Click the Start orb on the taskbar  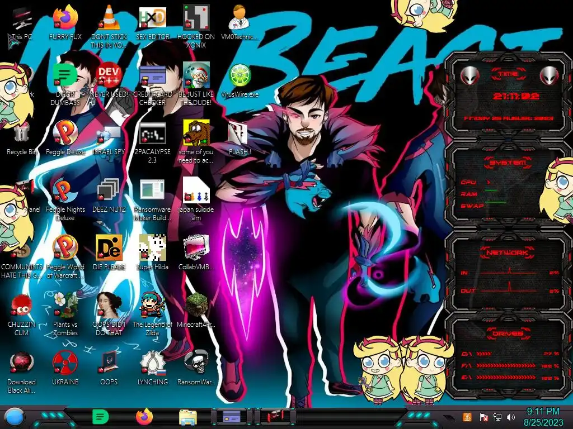click(x=15, y=418)
